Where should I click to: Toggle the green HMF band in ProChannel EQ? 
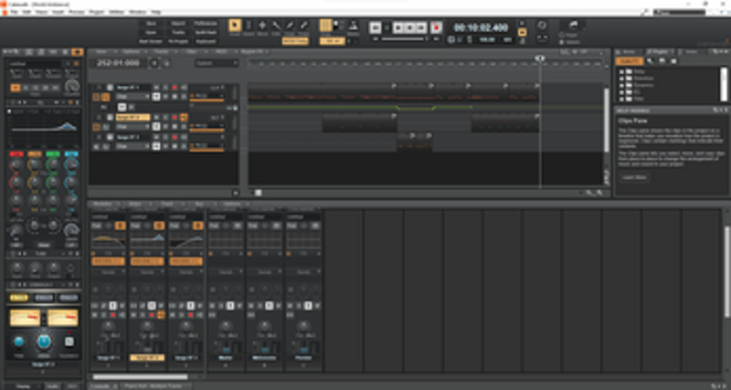pyautogui.click(x=53, y=154)
